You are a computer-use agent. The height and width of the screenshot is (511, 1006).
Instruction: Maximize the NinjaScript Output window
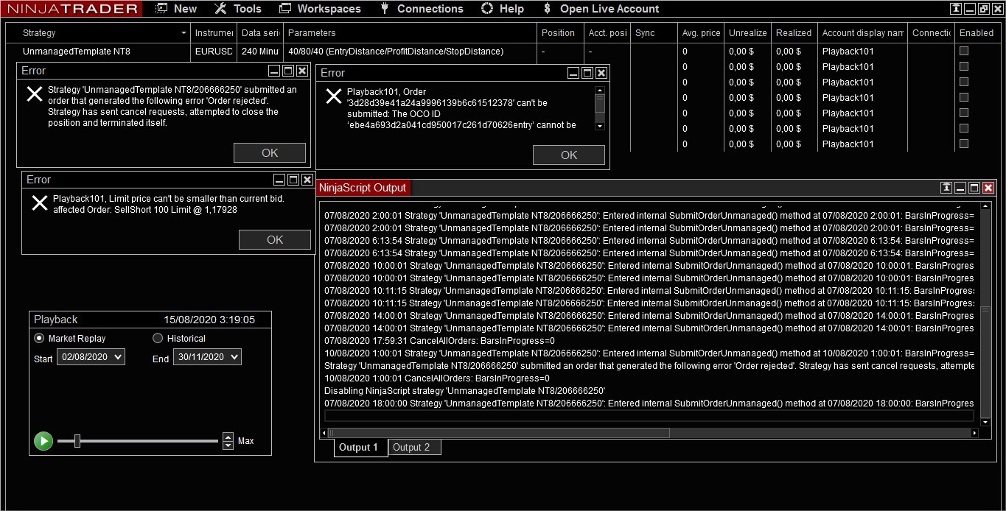(x=974, y=188)
